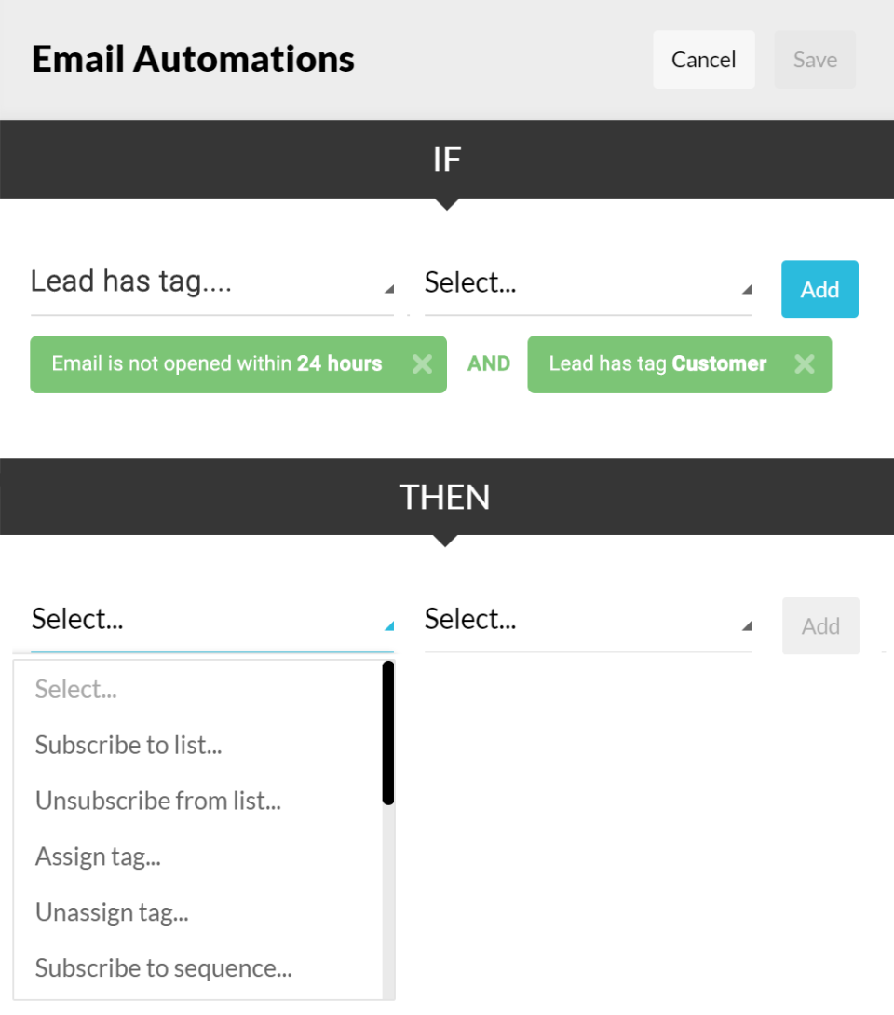The image size is (894, 1015).
Task: Click the dropdown arrow on 'Lead has tag....'
Action: pyautogui.click(x=387, y=291)
